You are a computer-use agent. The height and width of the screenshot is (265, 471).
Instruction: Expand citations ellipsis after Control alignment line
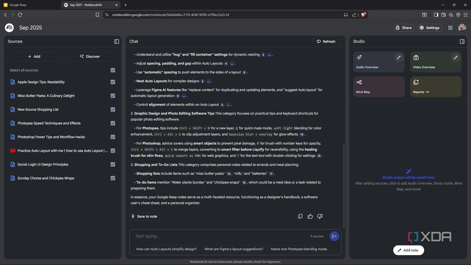click(x=228, y=105)
